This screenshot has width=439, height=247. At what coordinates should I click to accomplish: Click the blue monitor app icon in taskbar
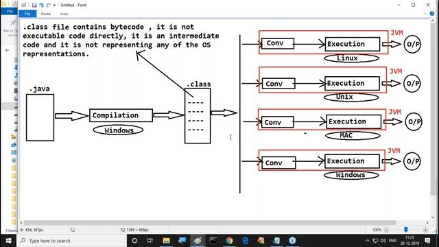point(182,241)
